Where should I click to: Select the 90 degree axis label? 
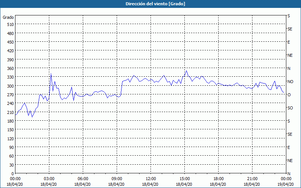click(x=12, y=147)
